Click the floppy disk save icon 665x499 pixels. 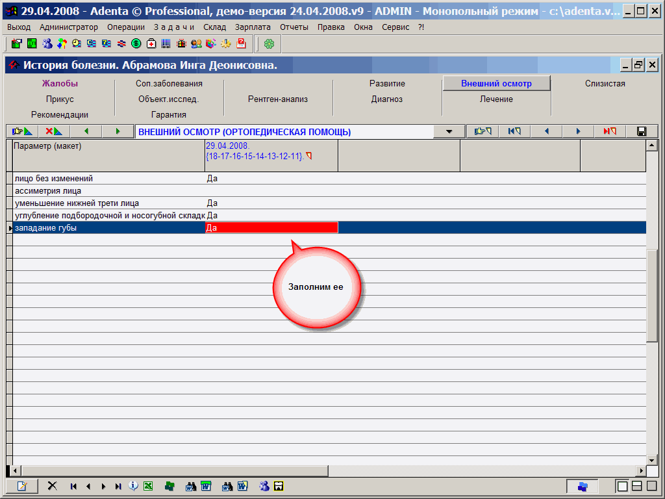coord(642,131)
